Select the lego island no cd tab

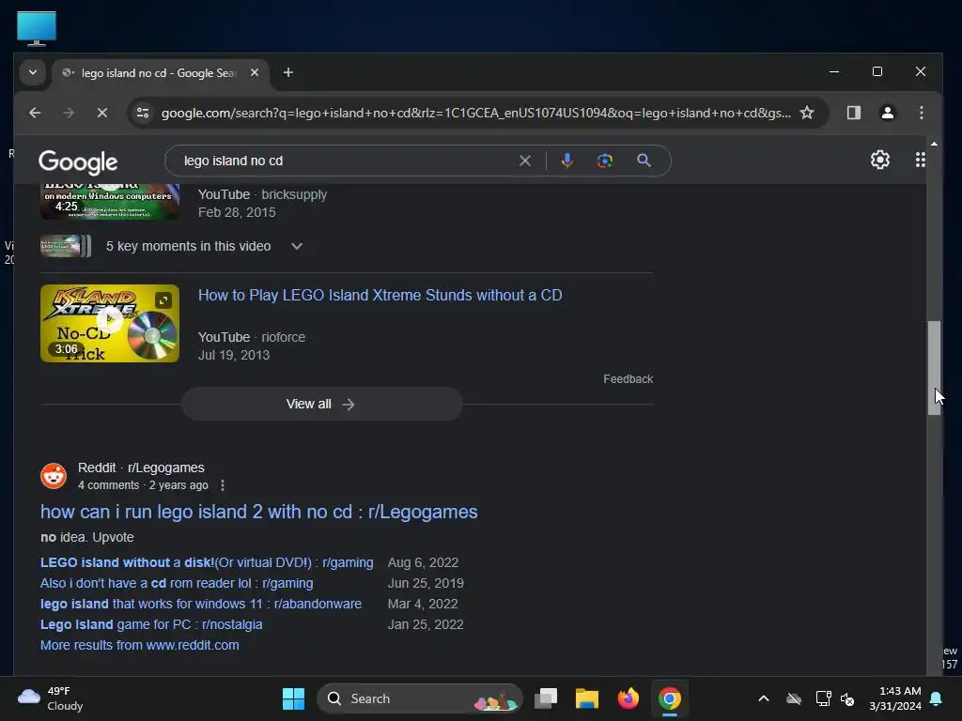pos(159,72)
